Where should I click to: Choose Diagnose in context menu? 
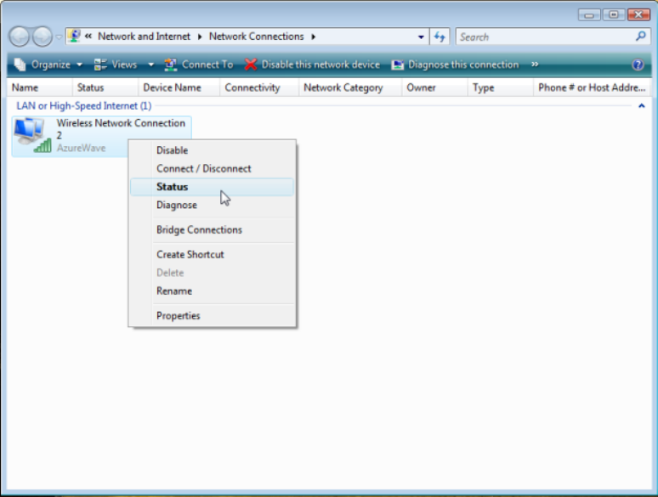(212, 205)
